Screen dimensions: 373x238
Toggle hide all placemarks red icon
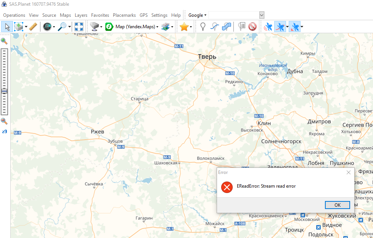tap(252, 27)
